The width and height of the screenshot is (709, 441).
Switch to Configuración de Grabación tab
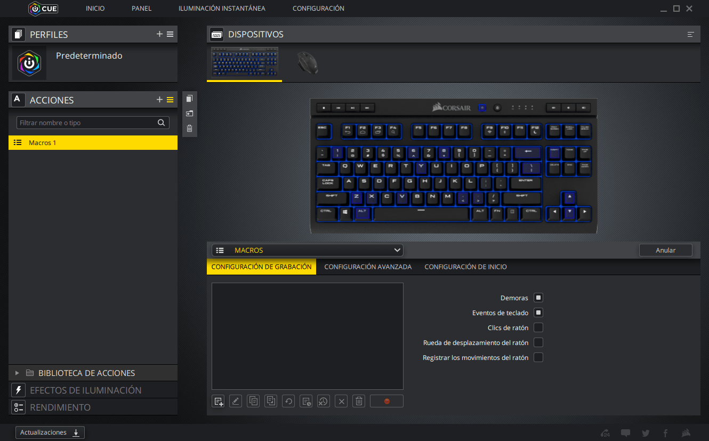coord(261,267)
